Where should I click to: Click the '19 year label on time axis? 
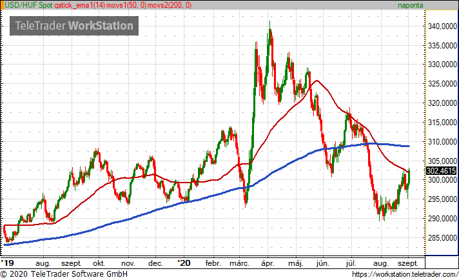click(7, 263)
